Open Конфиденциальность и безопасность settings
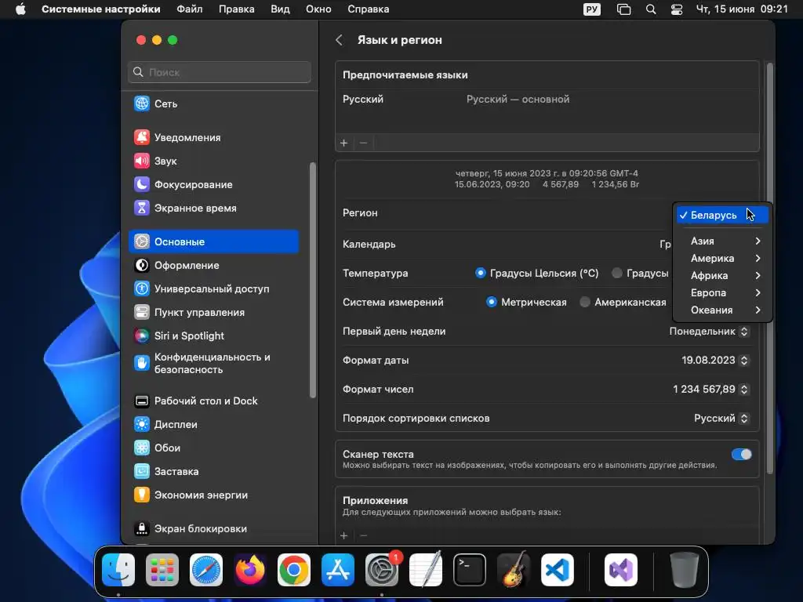 pyautogui.click(x=213, y=364)
